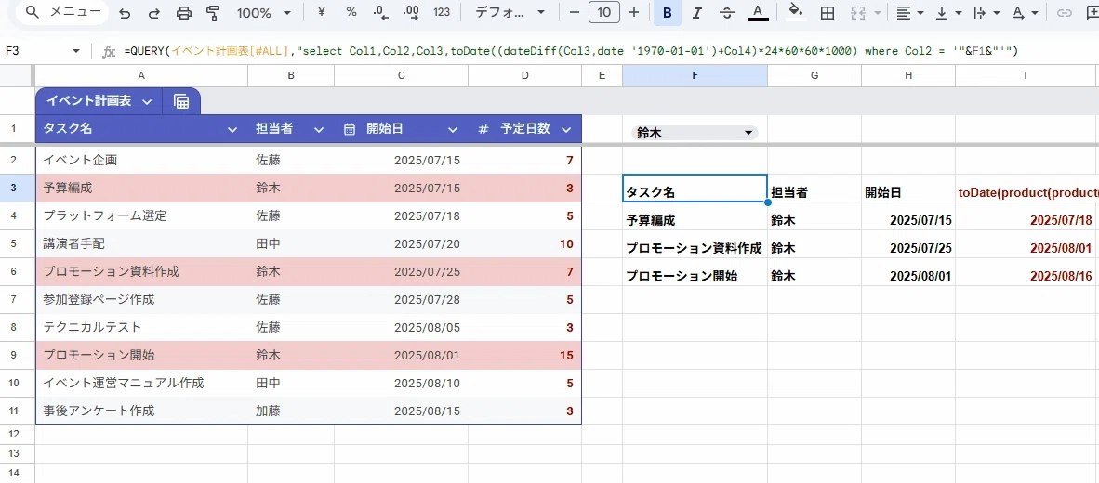Click the merge cells icon
This screenshot has height=483, width=1099.
(x=858, y=13)
